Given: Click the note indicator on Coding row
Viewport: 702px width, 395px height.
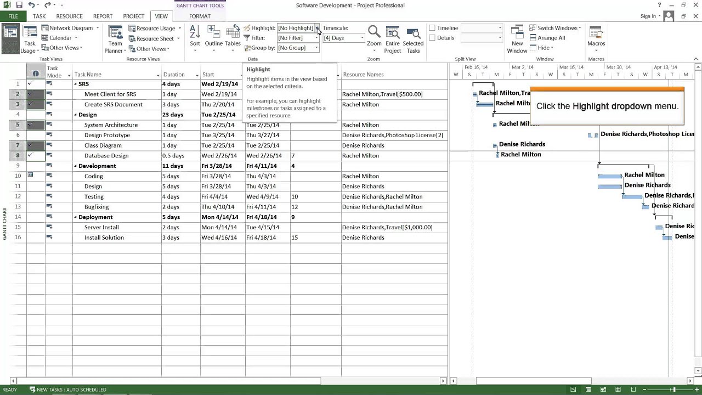Looking at the screenshot, I should pyautogui.click(x=30, y=176).
